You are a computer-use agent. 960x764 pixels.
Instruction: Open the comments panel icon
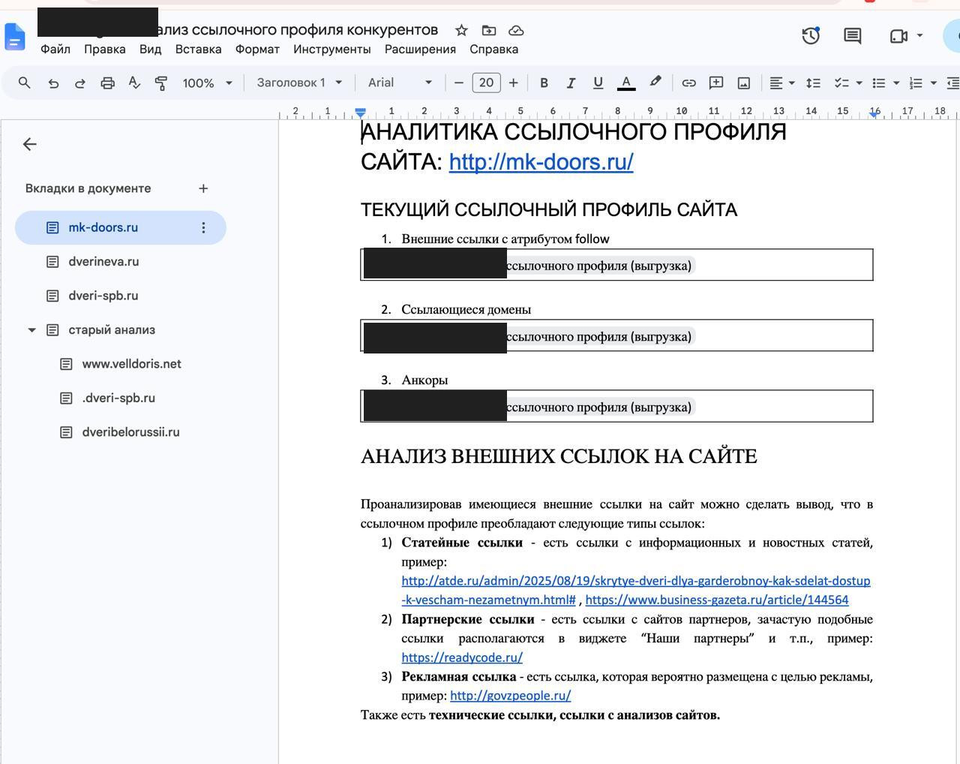click(x=852, y=35)
